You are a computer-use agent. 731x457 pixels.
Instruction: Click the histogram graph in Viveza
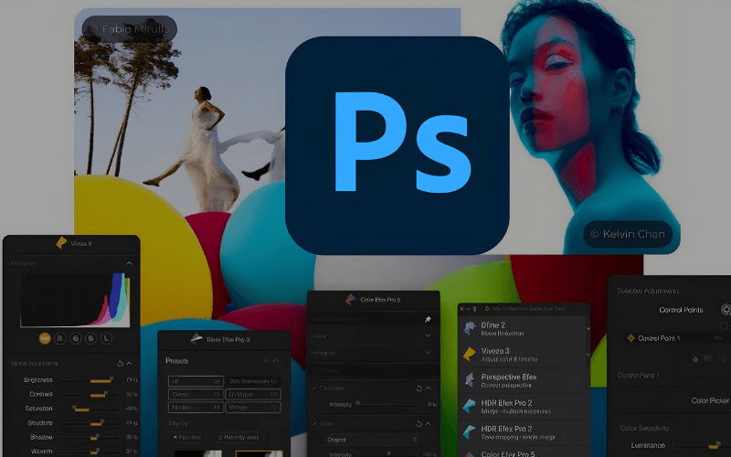coord(75,300)
